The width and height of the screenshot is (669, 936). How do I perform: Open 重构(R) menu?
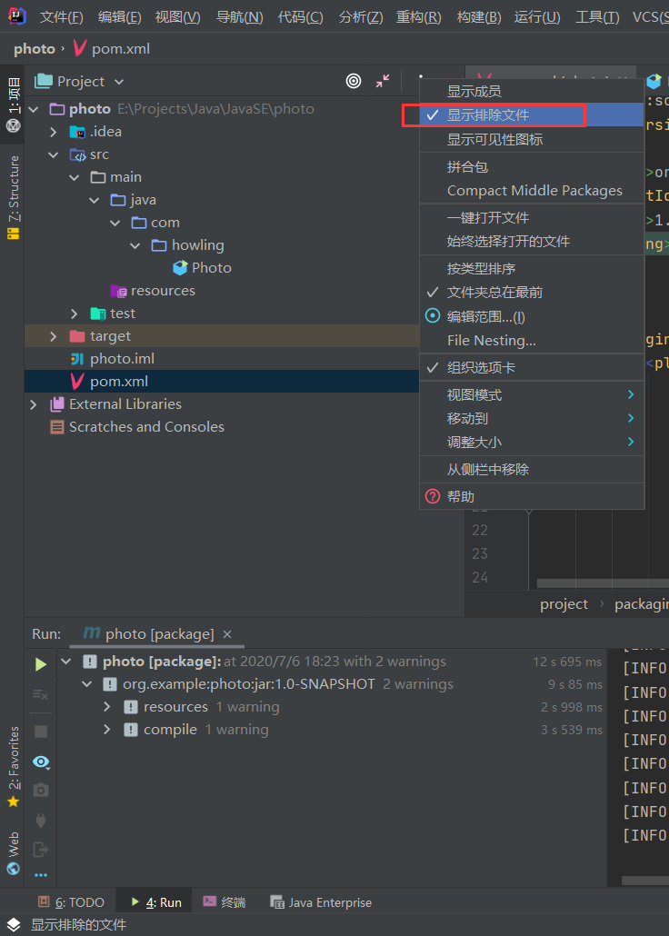pyautogui.click(x=418, y=17)
